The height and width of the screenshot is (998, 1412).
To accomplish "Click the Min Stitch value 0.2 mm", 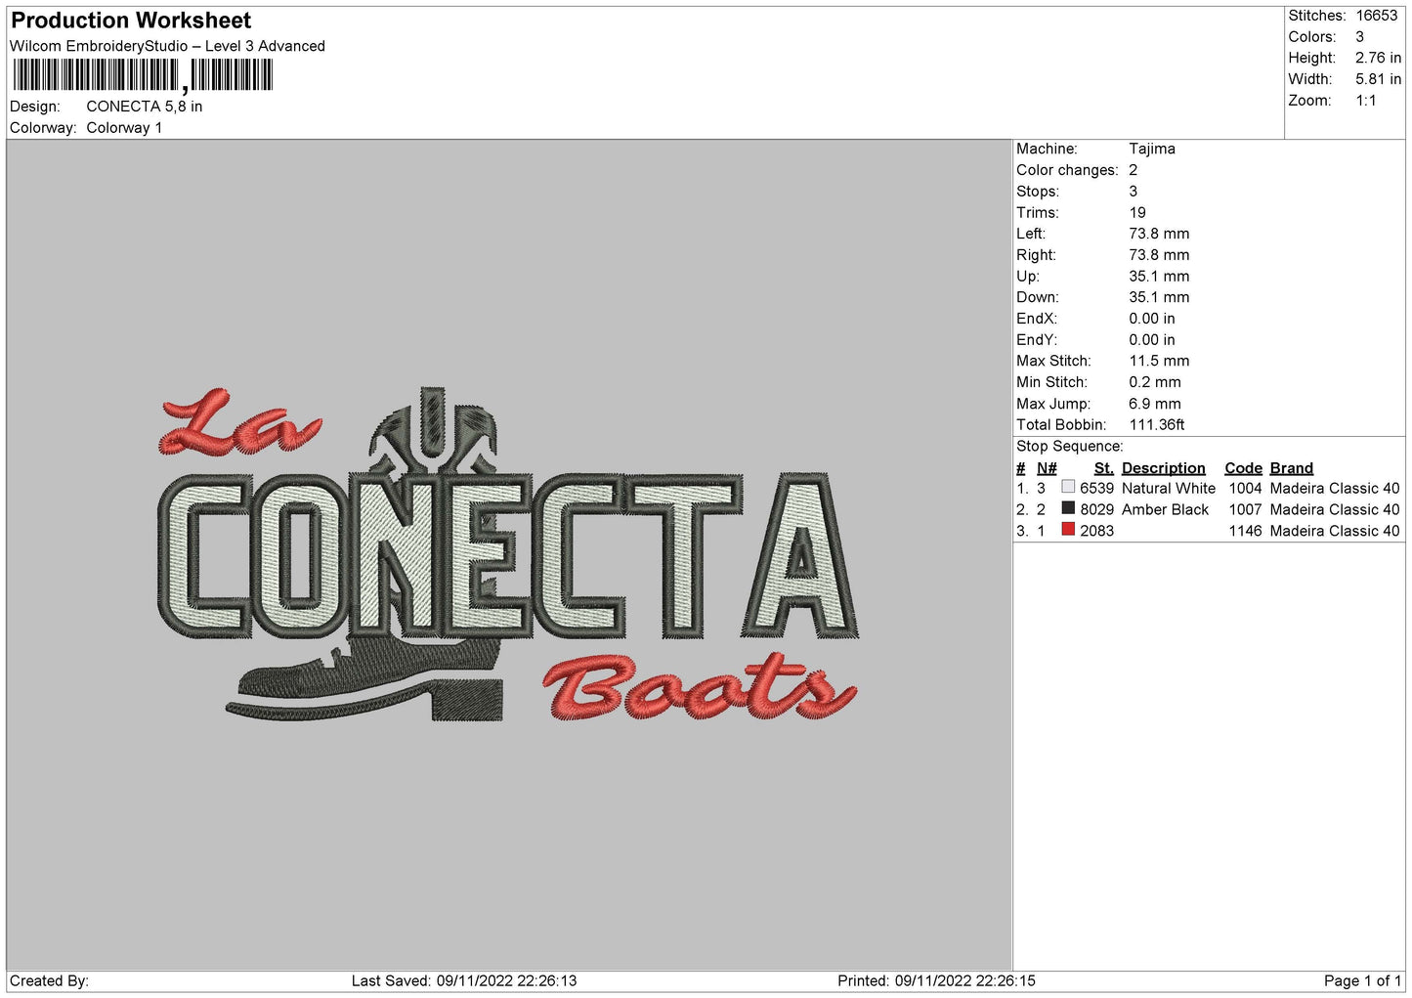I will [x=1155, y=382].
